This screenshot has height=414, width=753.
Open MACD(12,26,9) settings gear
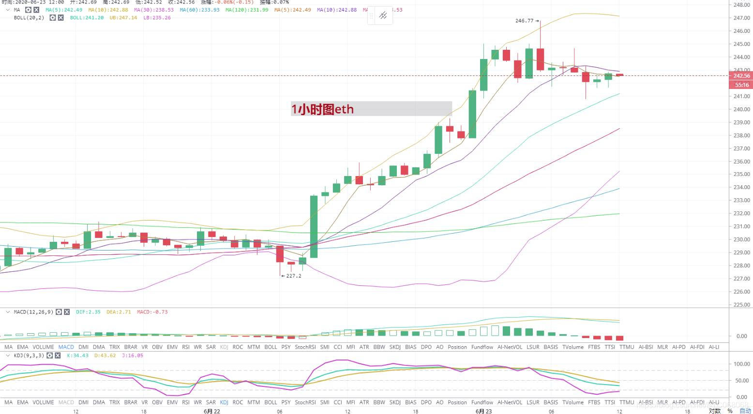click(59, 312)
